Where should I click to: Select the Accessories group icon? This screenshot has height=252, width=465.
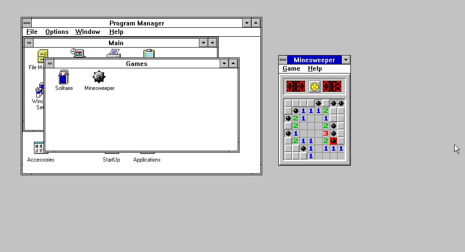[39, 148]
